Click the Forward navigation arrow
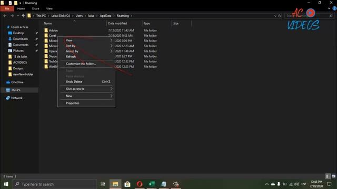The image size is (337, 189). 12,16
